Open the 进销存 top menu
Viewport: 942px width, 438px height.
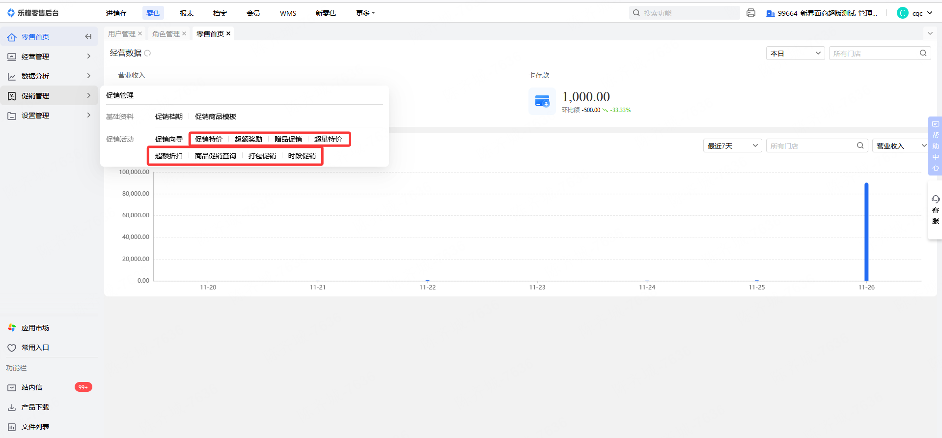click(x=116, y=13)
